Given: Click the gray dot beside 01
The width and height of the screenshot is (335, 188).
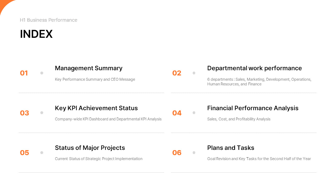Looking at the screenshot, I should click(42, 73).
